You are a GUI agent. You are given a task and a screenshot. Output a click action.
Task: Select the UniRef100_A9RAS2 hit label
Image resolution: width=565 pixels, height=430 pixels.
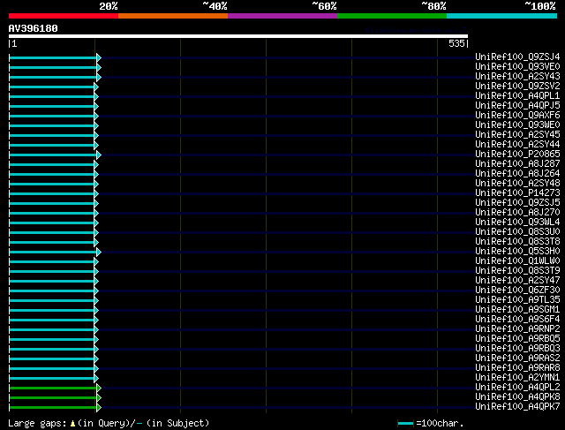click(517, 358)
